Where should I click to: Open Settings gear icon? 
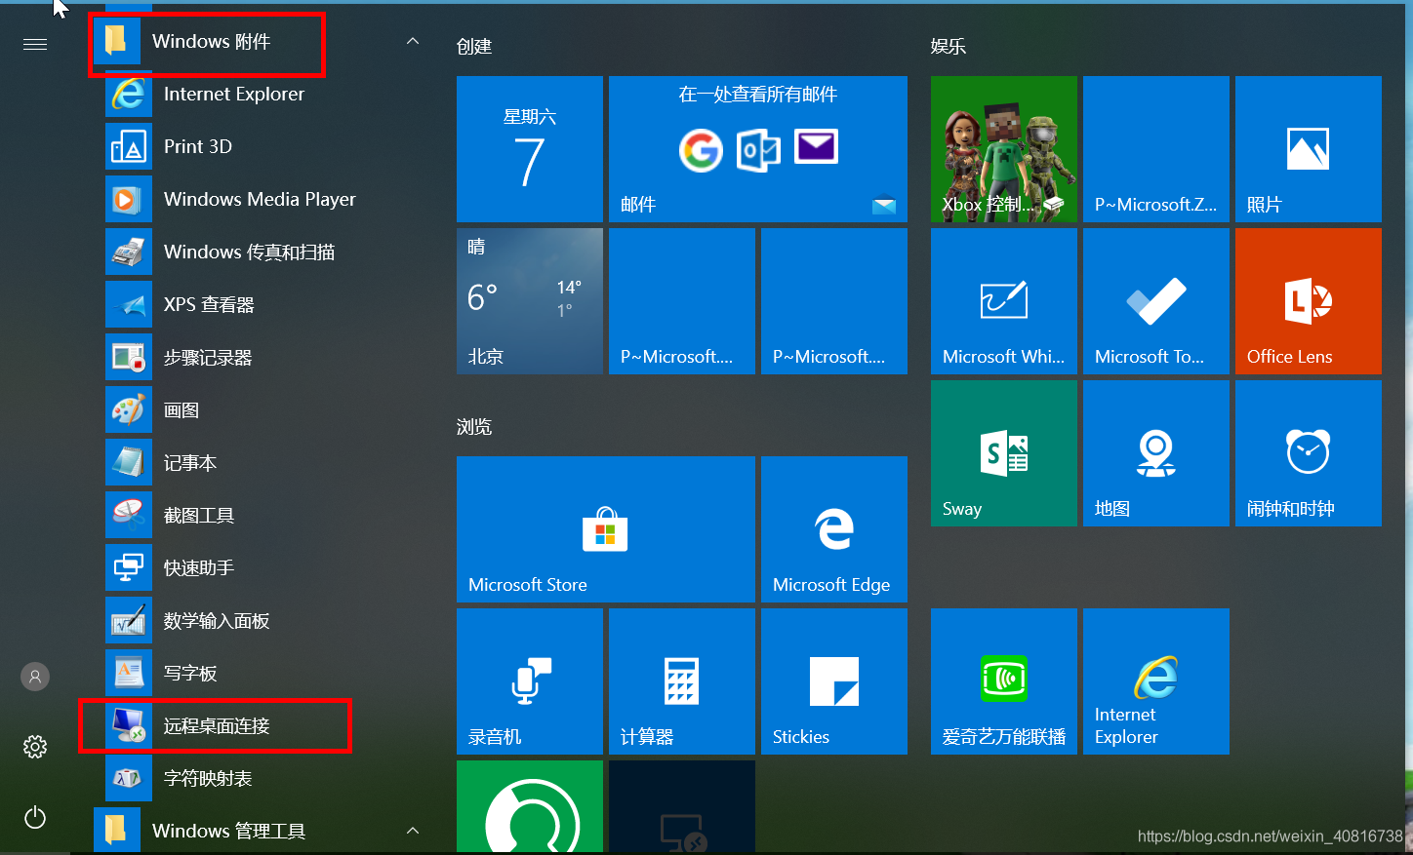pyautogui.click(x=35, y=747)
